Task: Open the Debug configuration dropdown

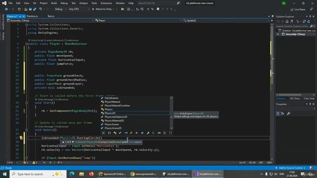Action: click(x=60, y=9)
